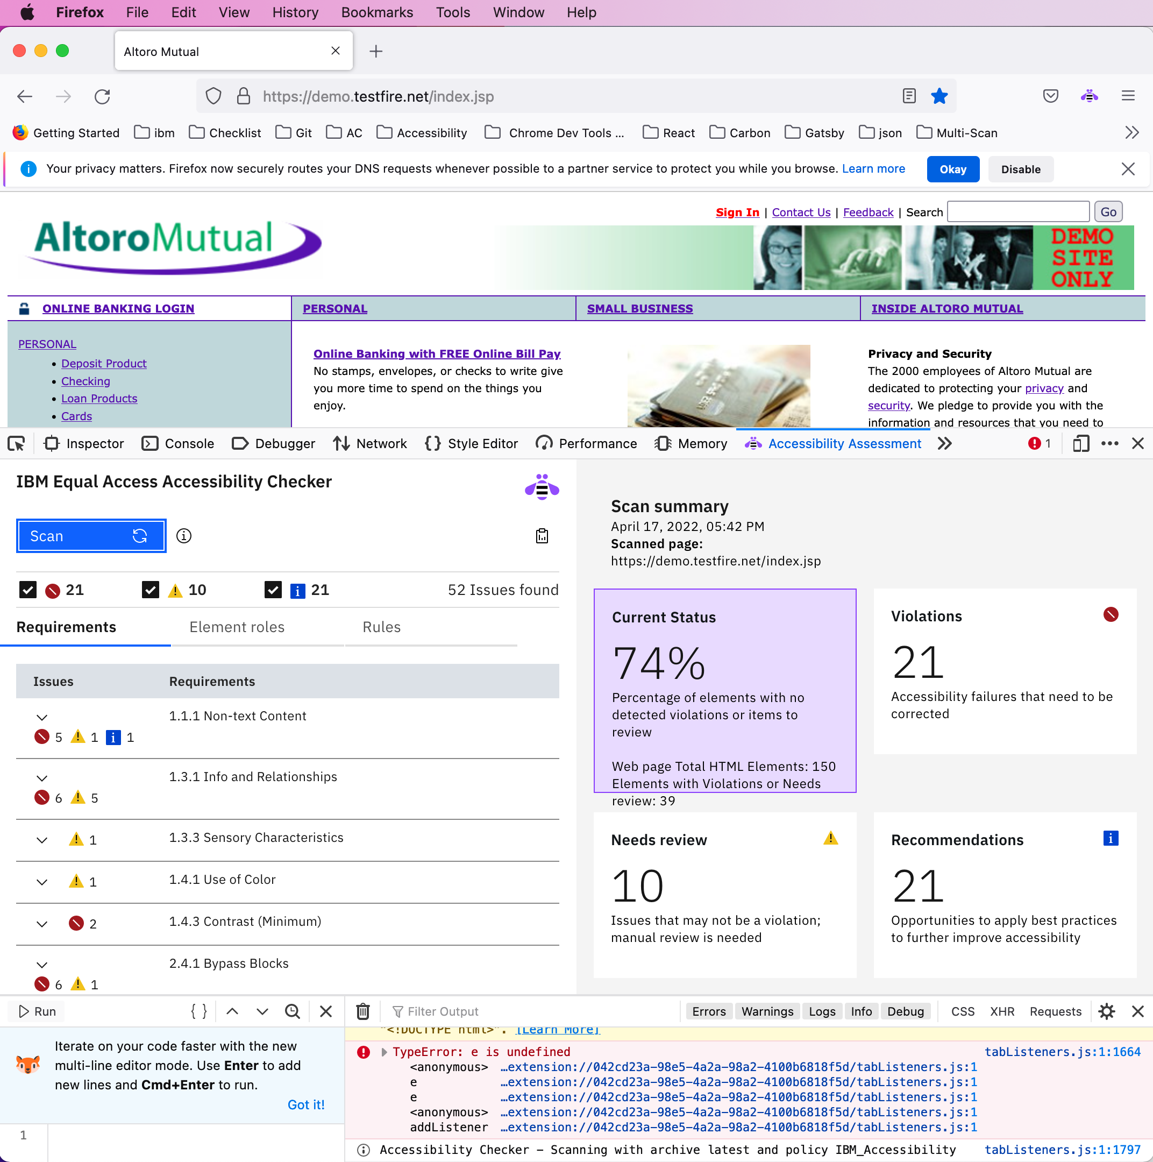Click the blue Scan button
1153x1162 pixels.
(x=91, y=536)
